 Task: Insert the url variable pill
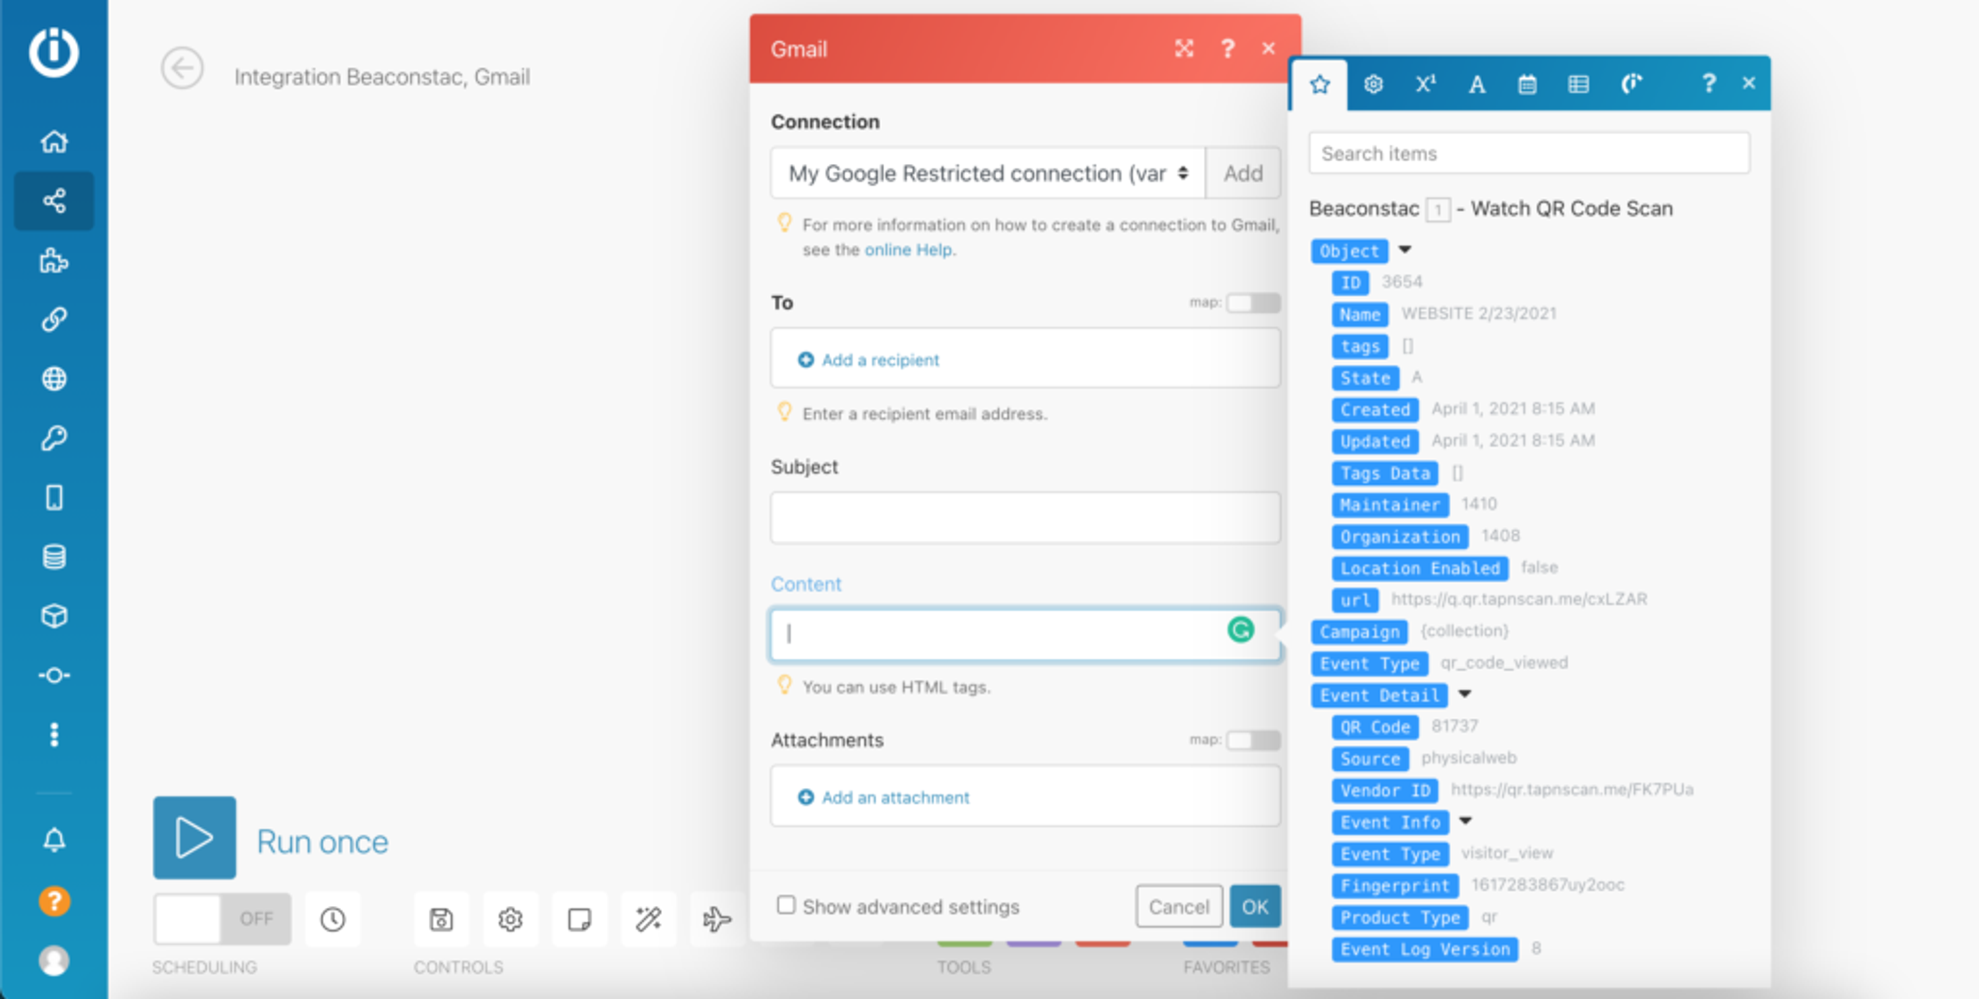click(x=1355, y=600)
